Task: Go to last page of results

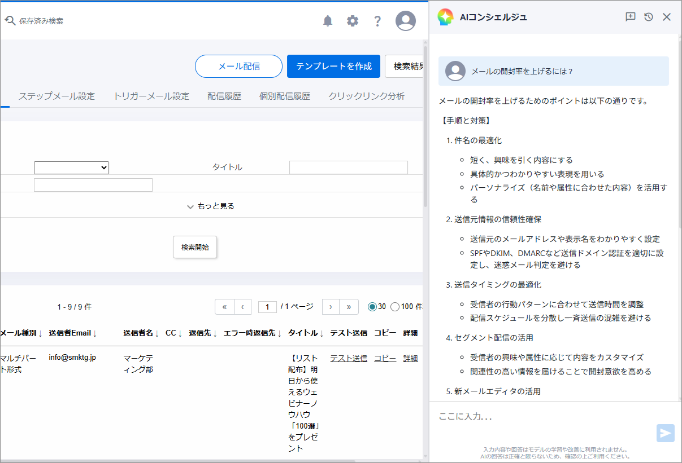Action: (x=349, y=307)
